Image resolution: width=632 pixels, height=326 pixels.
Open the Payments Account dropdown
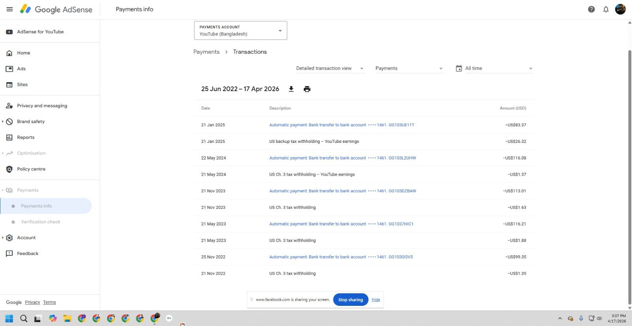point(241,30)
